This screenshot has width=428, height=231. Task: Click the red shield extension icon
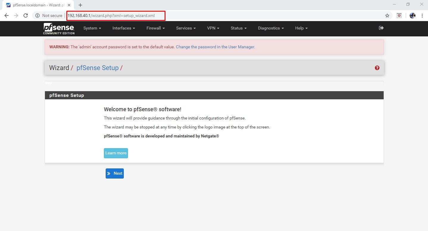(399, 15)
